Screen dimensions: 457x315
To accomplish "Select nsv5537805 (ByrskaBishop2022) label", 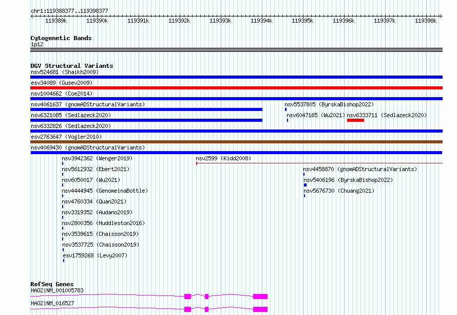I will (x=329, y=104).
